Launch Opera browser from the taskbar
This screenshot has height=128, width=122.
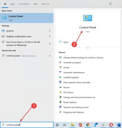(111, 125)
